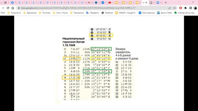Switch to the Telegram tab

click(14, 2)
